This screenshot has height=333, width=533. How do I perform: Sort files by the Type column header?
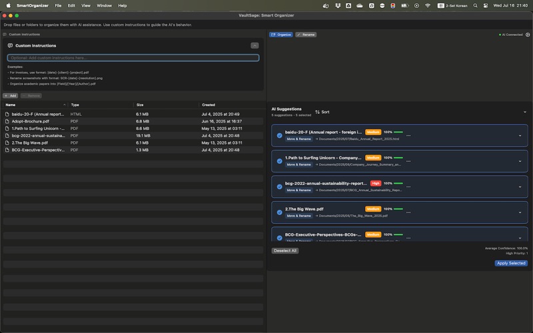tap(101, 105)
